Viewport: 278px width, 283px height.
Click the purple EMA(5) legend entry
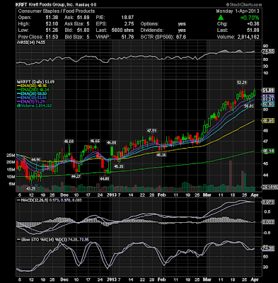pyautogui.click(x=30, y=102)
